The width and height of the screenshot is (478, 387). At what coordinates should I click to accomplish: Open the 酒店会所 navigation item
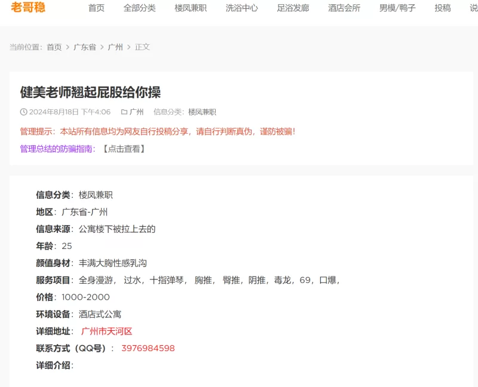(x=344, y=8)
